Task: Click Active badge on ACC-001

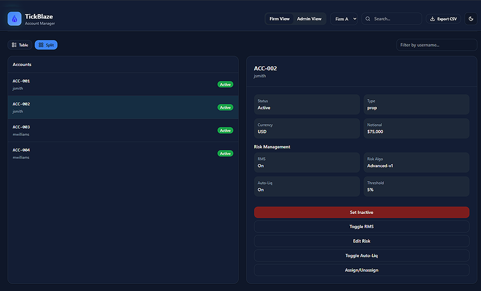Action: click(x=225, y=84)
